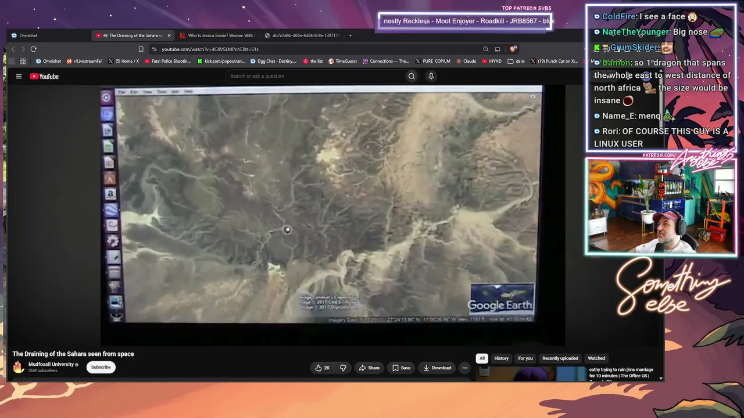
Task: Open the 'cathy trying to ruin jims marriage' title
Action: point(621,373)
